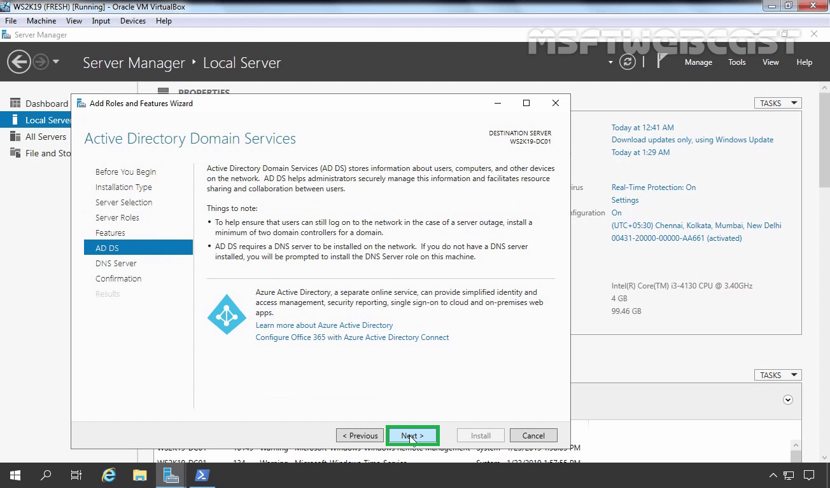The height and width of the screenshot is (488, 830).
Task: Click the Server Manager refresh icon
Action: 628,62
